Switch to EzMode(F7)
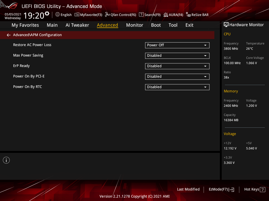This screenshot has height=201, width=269. [x=221, y=189]
